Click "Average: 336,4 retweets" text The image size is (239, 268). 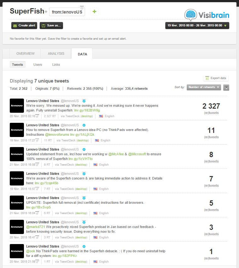coord(129,89)
